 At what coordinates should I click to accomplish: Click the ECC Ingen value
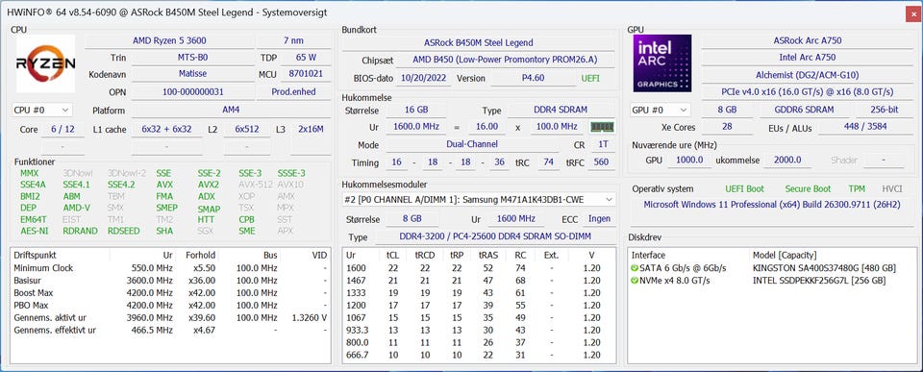tap(599, 218)
